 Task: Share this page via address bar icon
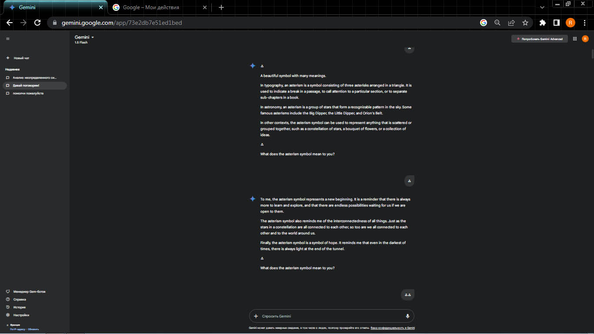click(511, 23)
